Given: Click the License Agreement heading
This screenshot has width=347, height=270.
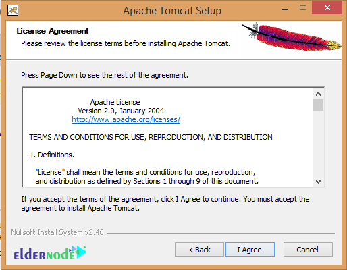Looking at the screenshot, I should pos(53,31).
